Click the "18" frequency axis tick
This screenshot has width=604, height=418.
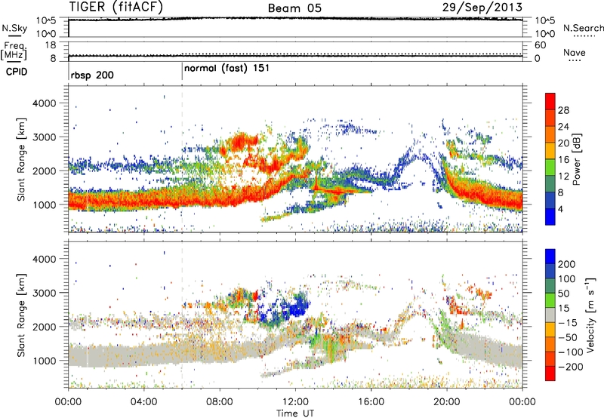[x=51, y=45]
